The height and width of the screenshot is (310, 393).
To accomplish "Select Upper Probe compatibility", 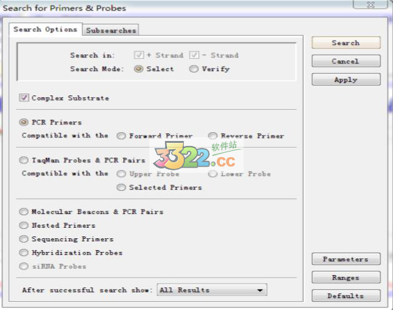I will [x=121, y=174].
